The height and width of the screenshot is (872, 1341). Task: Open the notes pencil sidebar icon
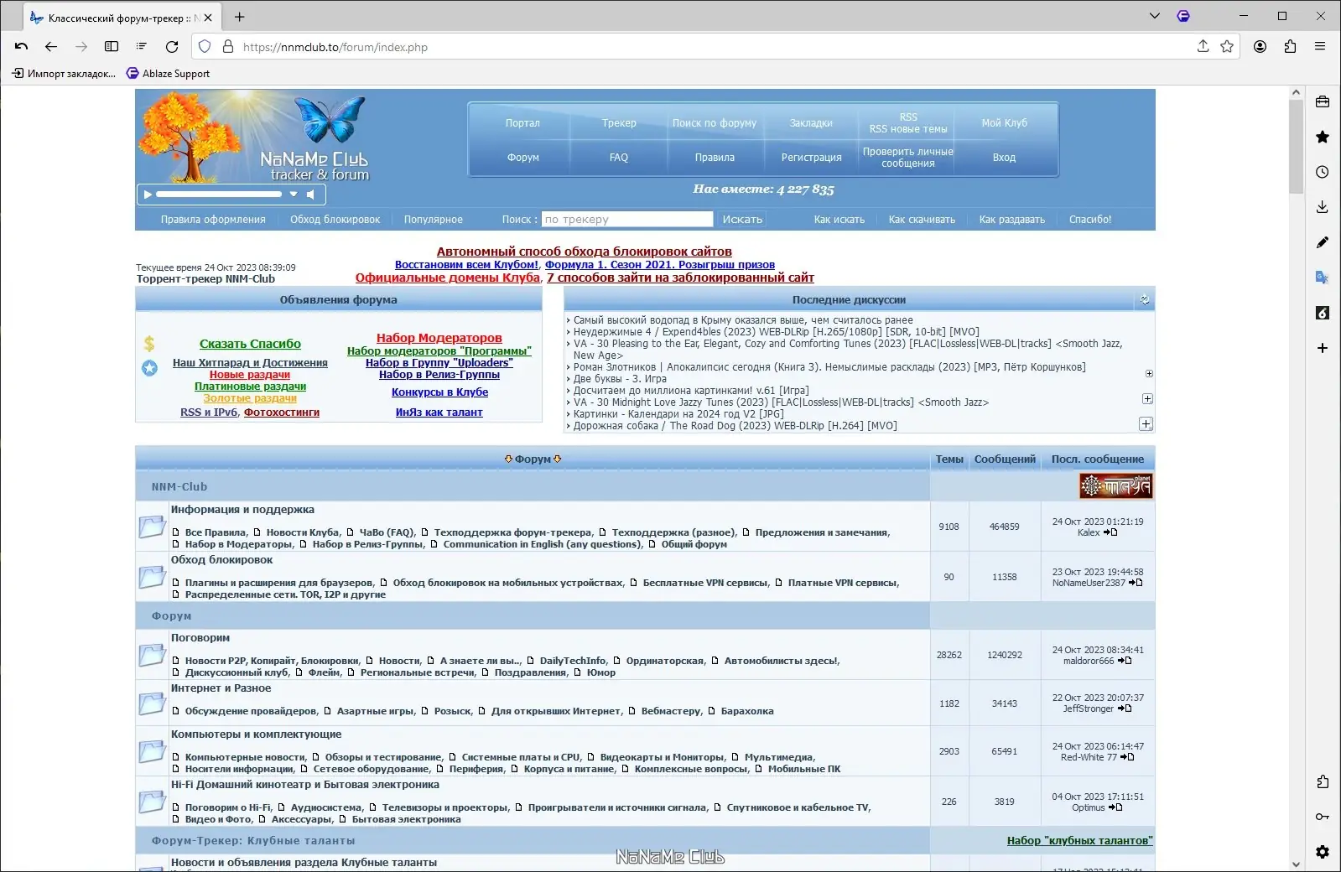1323,242
